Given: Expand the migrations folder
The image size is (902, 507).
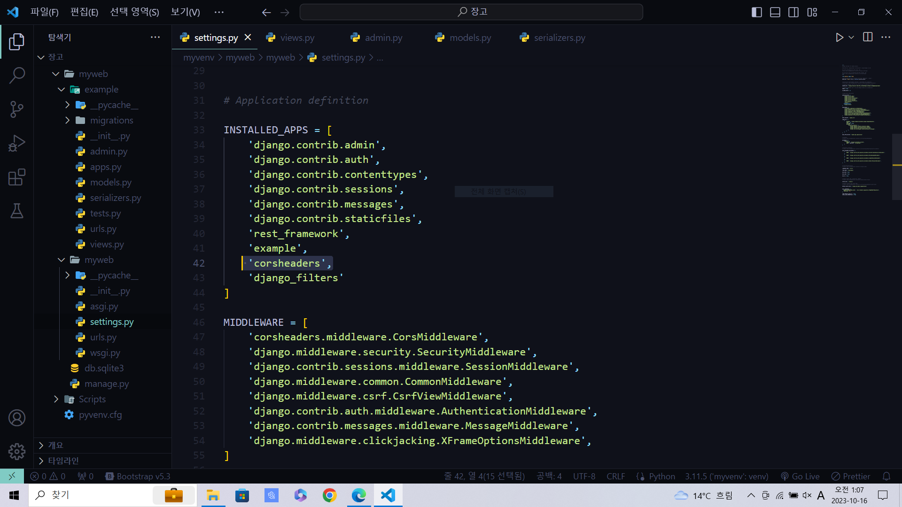Looking at the screenshot, I should tap(111, 121).
